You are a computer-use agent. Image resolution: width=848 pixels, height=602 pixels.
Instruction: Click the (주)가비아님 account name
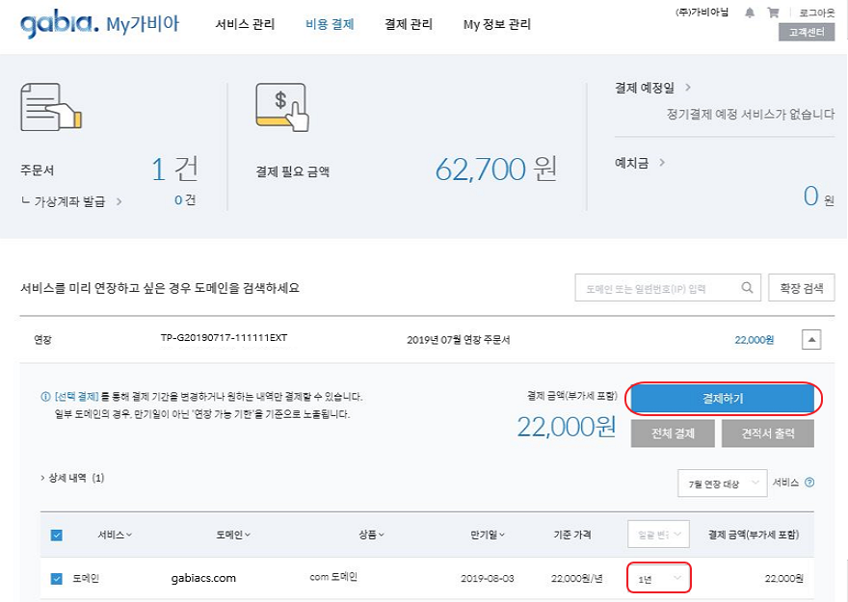coord(702,13)
